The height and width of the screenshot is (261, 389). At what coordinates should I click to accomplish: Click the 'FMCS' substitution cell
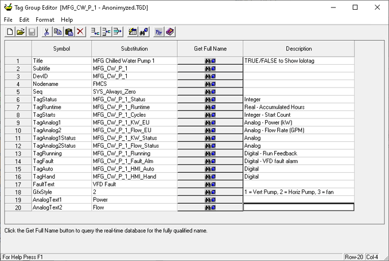click(134, 84)
